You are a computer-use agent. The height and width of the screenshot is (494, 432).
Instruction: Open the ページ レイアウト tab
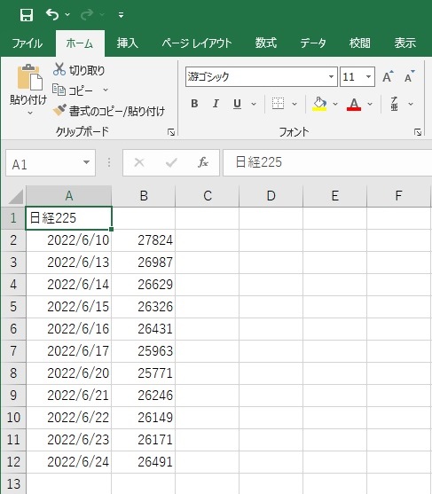click(x=197, y=43)
